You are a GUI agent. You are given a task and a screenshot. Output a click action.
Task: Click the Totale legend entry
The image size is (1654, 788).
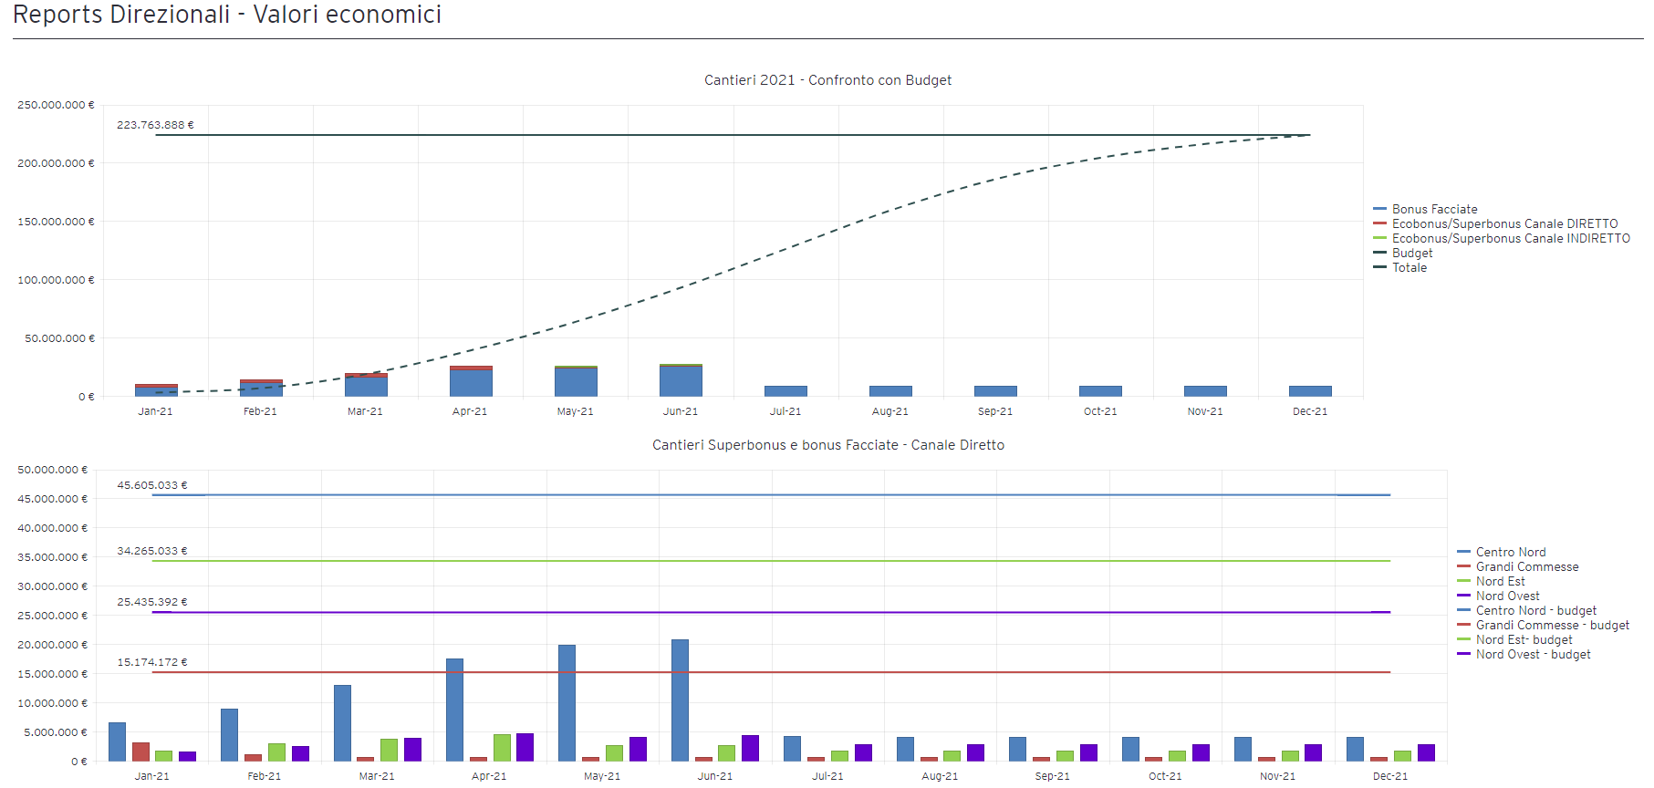(x=1409, y=267)
